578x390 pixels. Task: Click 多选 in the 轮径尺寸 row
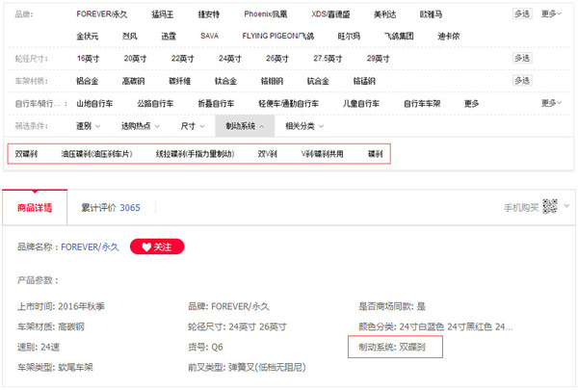522,58
